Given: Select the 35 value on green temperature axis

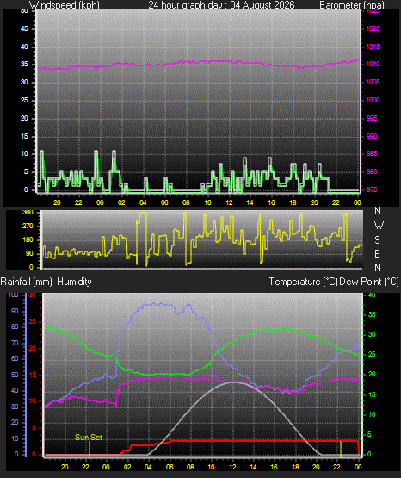Looking at the screenshot, I should [x=372, y=314].
